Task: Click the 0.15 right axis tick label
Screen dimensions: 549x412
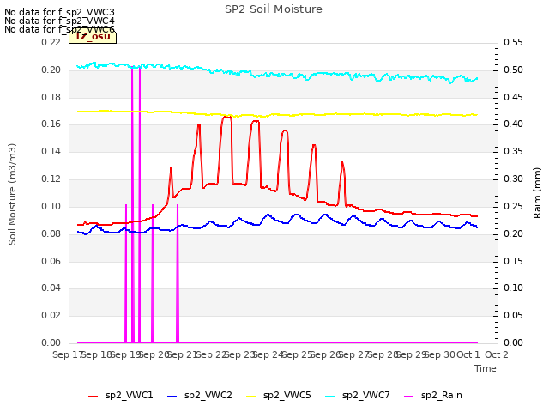Action: pyautogui.click(x=513, y=261)
